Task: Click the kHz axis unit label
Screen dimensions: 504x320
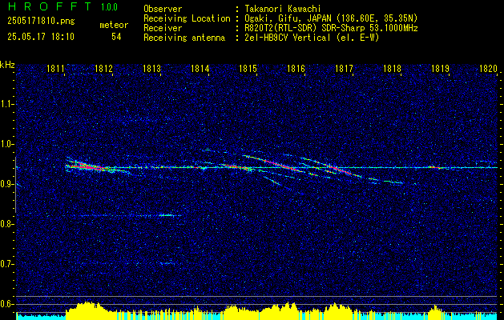Action: point(7,65)
